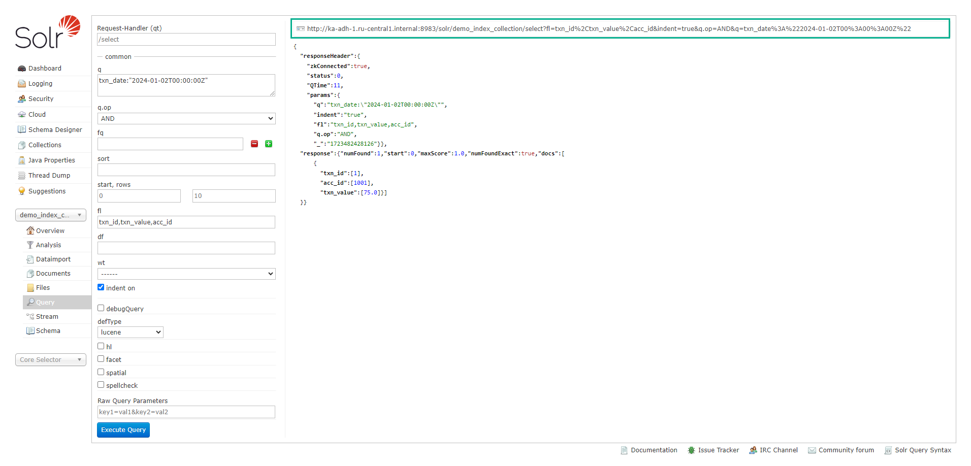Image resolution: width=971 pixels, height=466 pixels.
Task: Open the Logging menu item
Action: (40, 84)
